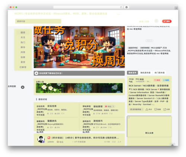Click the triangle rating icon on NCX card
The width and height of the screenshot is (186, 157).
pyautogui.click(x=147, y=109)
